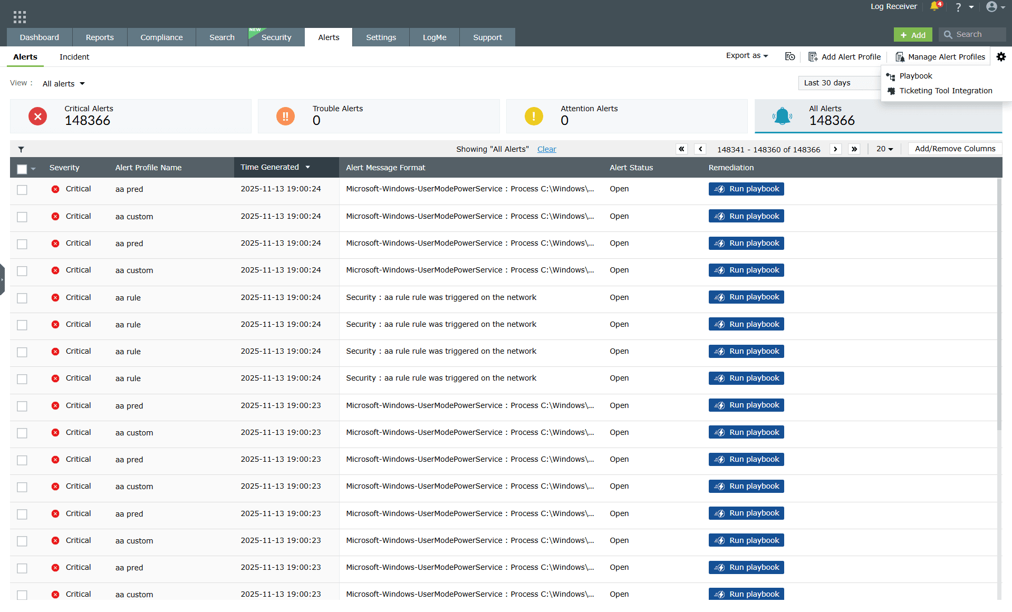This screenshot has height=612, width=1012.
Task: Open the user account icon
Action: coord(992,7)
